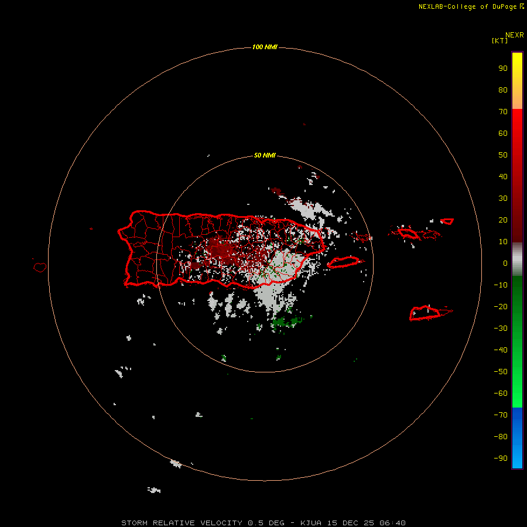Click the -60 value on velocity scale

tap(501, 393)
